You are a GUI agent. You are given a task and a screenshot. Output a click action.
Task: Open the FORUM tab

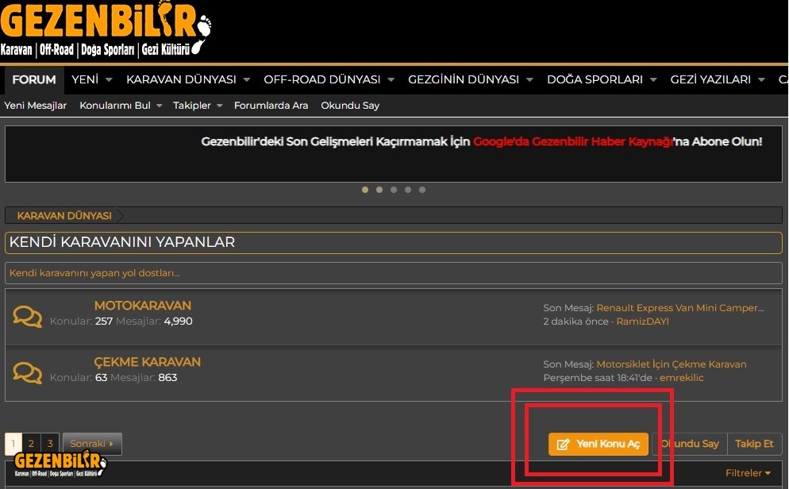click(x=34, y=79)
